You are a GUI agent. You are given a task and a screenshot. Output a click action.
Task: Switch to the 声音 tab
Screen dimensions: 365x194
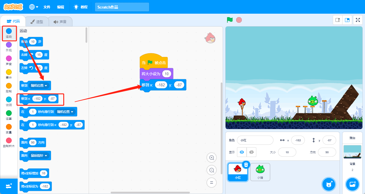click(60, 22)
